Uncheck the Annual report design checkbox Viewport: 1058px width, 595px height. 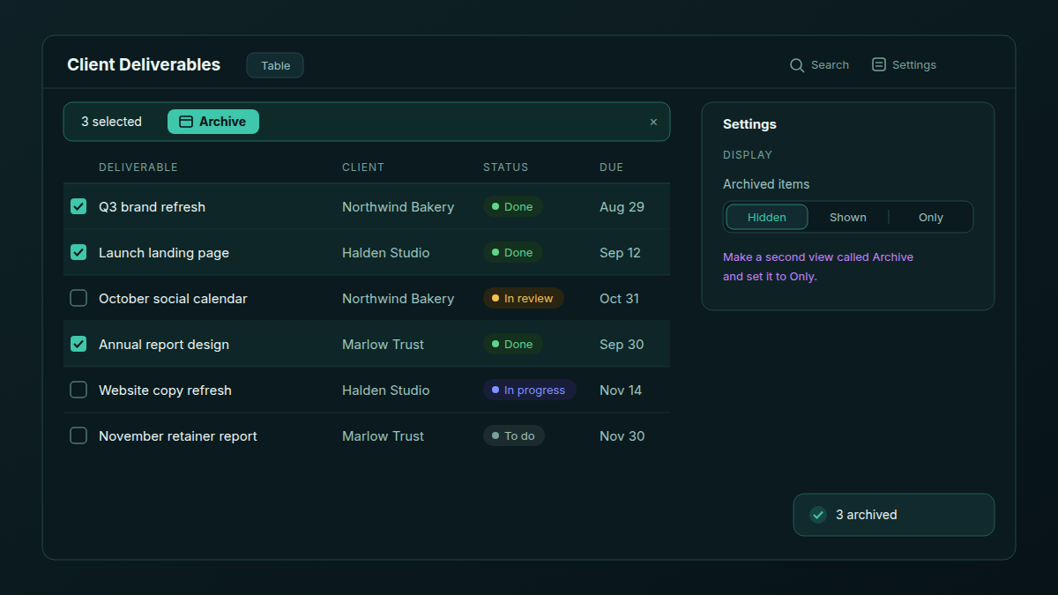pos(78,344)
